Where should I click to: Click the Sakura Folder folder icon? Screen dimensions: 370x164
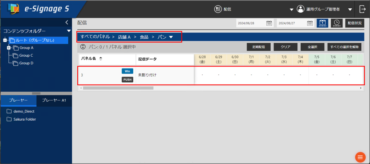(9, 119)
